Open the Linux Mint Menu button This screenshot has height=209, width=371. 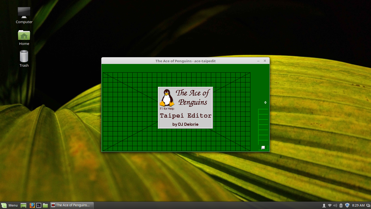[x=10, y=205]
